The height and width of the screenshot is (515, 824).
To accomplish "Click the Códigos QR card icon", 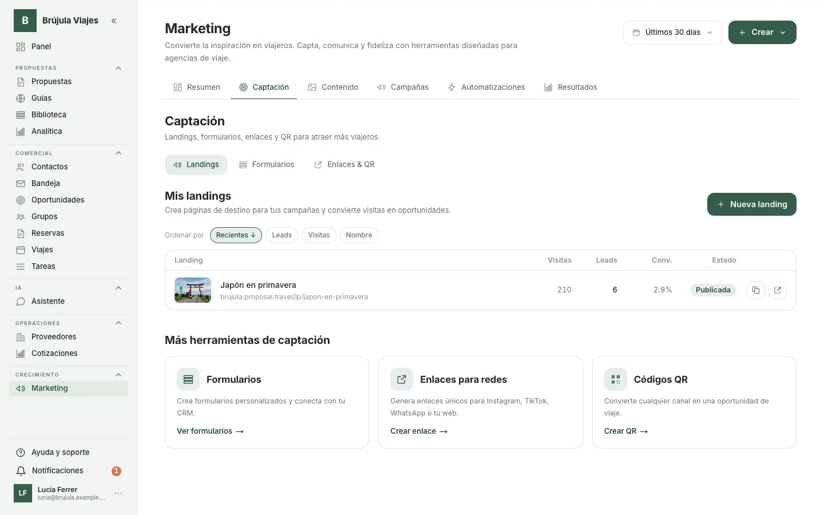I will (616, 379).
